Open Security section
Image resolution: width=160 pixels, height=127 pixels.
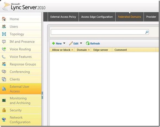click(x=21, y=110)
